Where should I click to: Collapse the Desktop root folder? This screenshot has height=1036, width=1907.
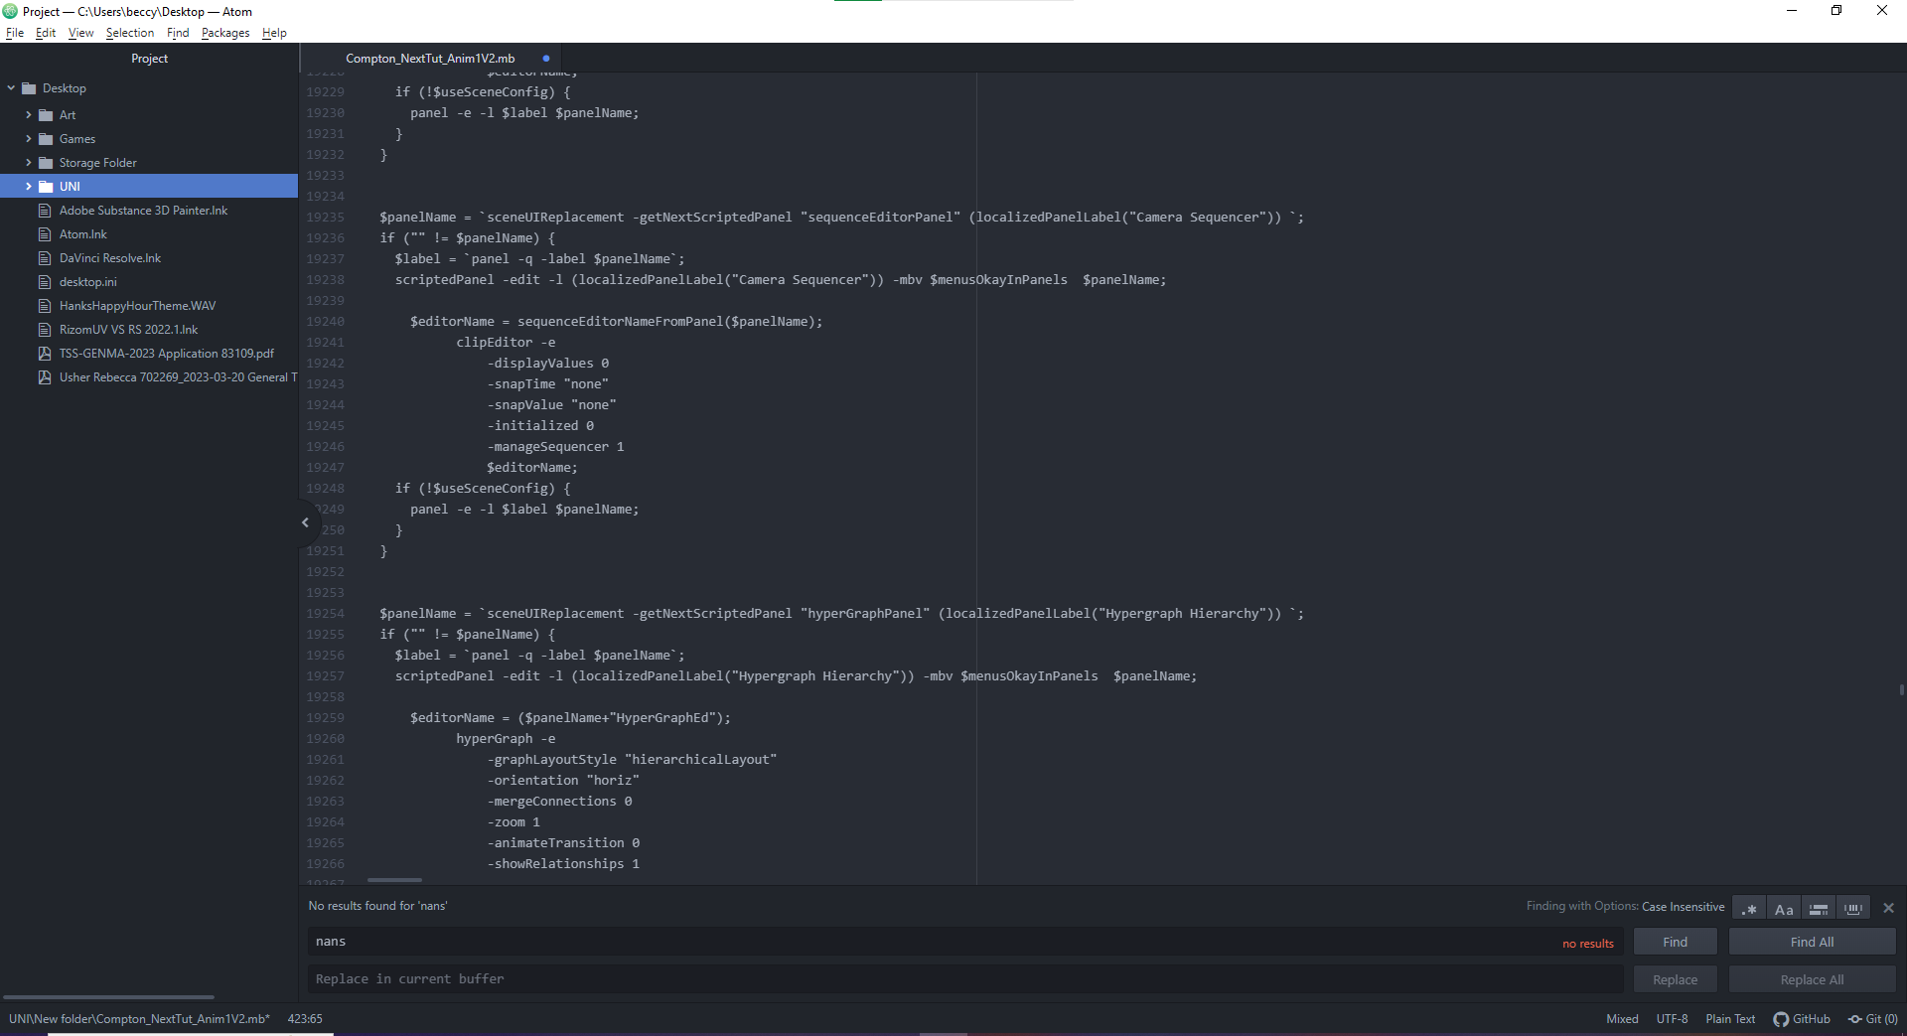pos(11,88)
